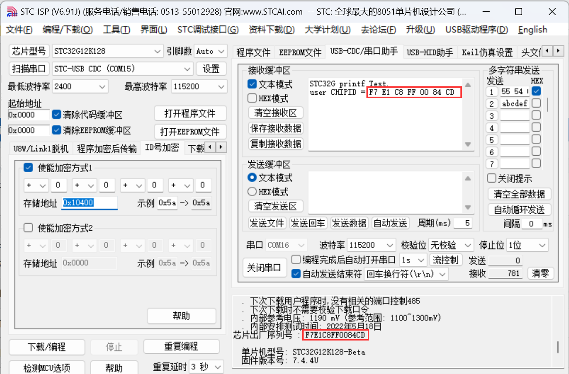Image resolution: width=569 pixels, height=374 pixels.
Task: Disable 使能加密方式1 checkbox
Action: coord(28,167)
